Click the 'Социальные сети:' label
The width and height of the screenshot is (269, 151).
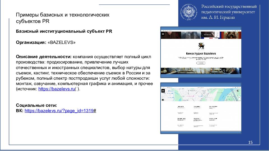[36, 105]
